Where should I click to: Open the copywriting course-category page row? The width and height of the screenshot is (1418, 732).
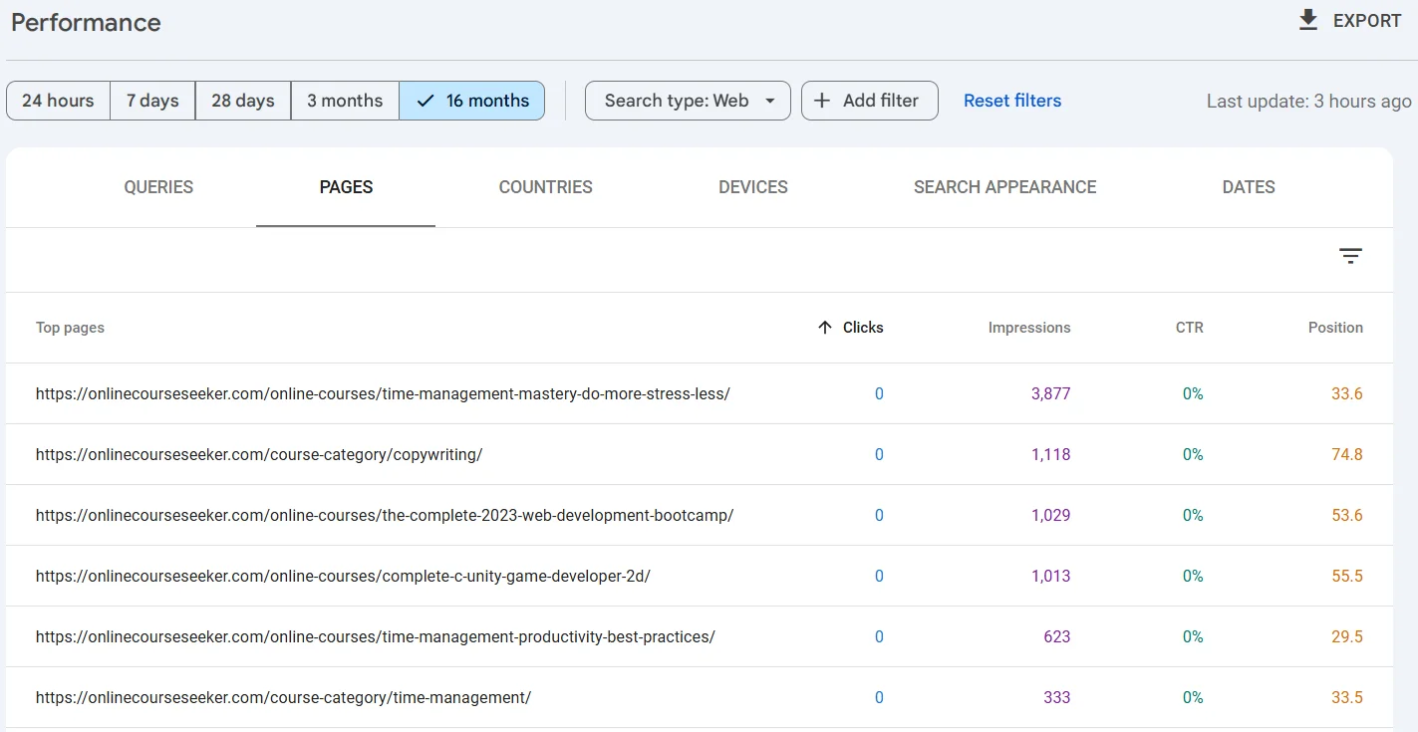[x=259, y=455]
